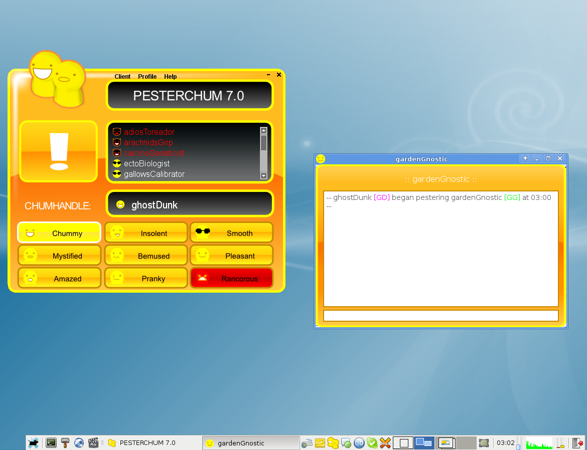Click the clapperboard media icon in taskbar
Screen dimensions: 587x450
(x=93, y=442)
